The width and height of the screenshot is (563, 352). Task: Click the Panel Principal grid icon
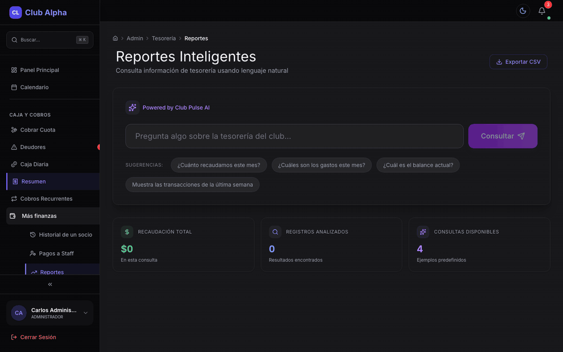[x=14, y=70]
